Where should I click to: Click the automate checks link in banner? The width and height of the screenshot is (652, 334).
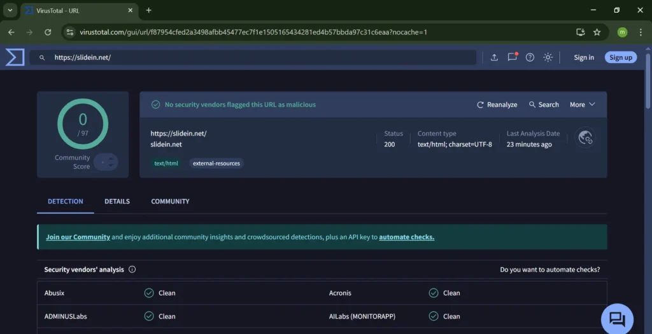(x=406, y=237)
